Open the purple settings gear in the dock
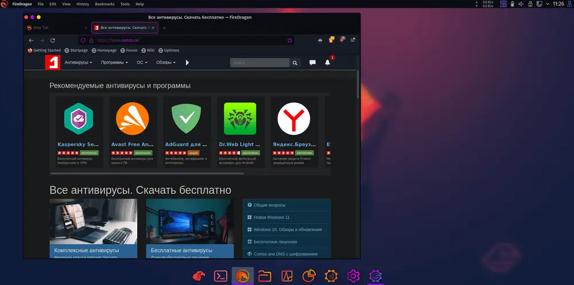The height and width of the screenshot is (285, 574). coord(354,276)
